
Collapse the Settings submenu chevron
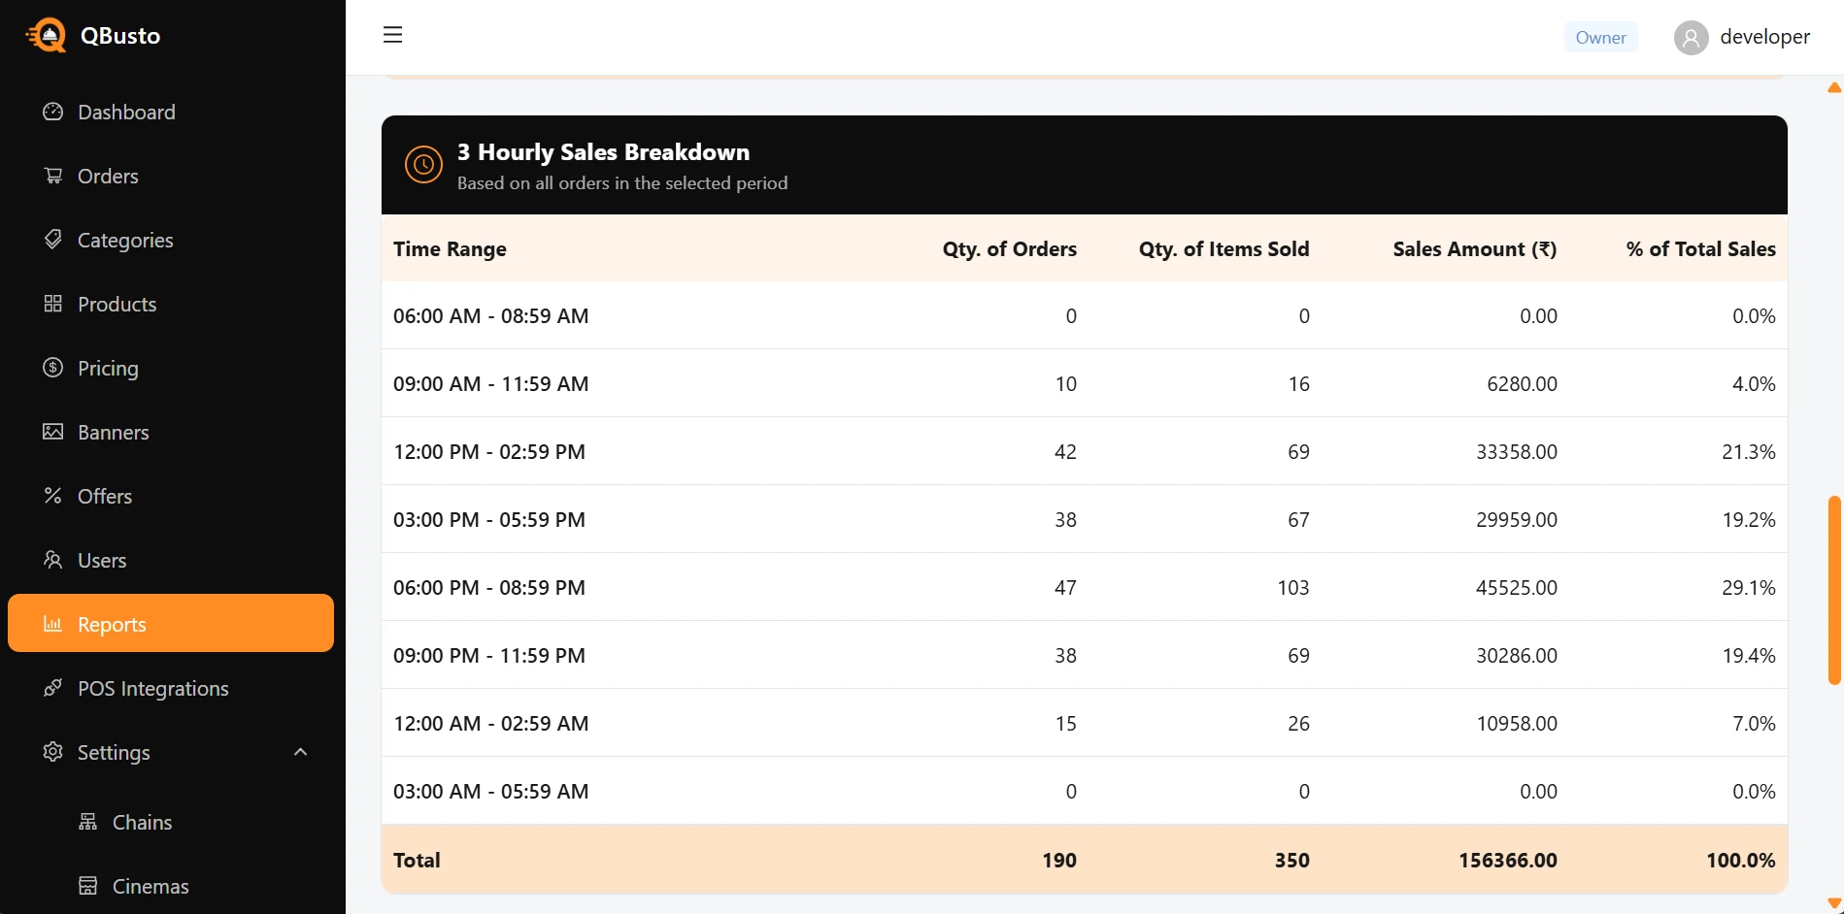coord(301,752)
